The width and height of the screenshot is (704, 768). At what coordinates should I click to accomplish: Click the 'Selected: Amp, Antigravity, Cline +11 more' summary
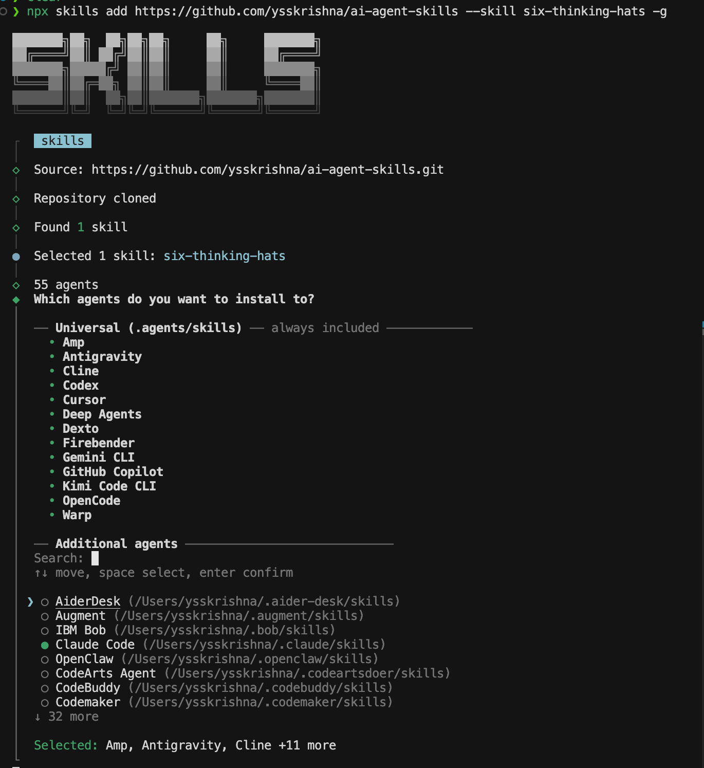185,745
